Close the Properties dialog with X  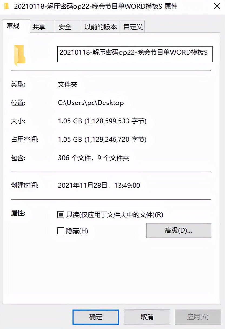coord(217,6)
